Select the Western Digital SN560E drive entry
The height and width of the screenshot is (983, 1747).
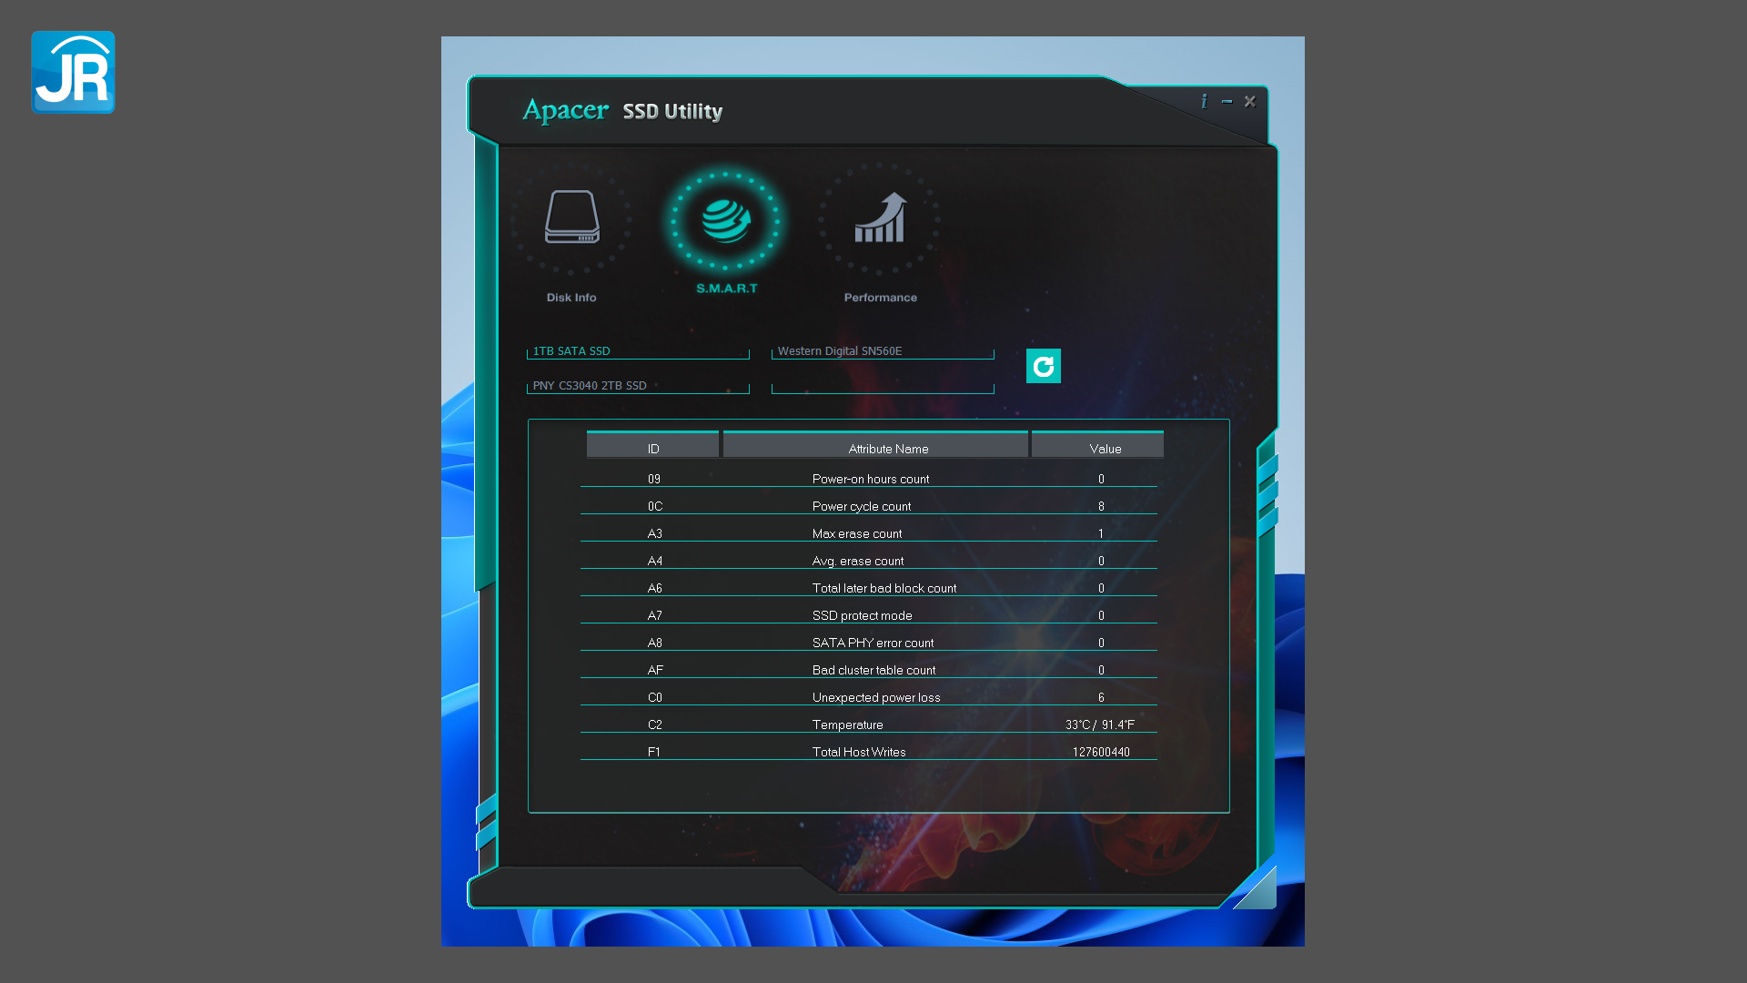click(x=883, y=351)
